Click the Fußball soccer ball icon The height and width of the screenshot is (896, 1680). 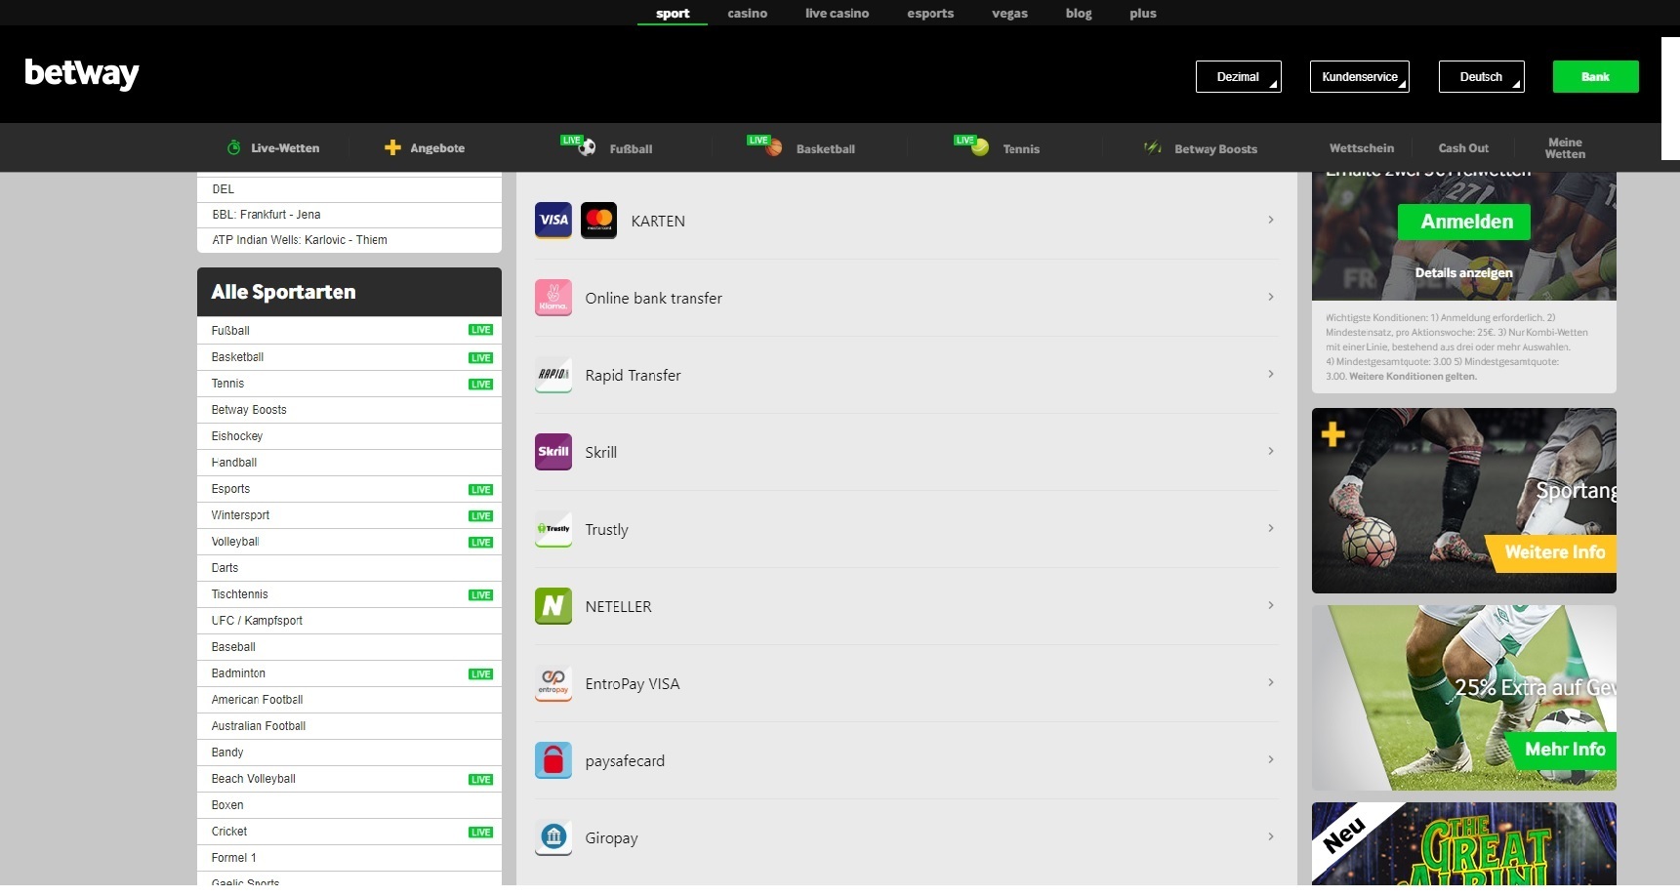[x=587, y=148]
